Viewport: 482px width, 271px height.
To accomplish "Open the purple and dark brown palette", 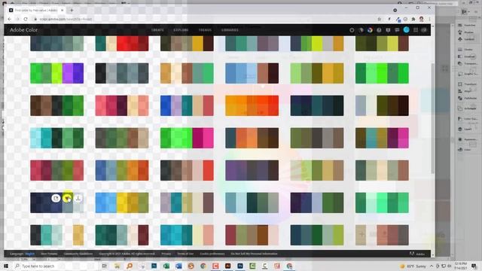I will click(x=252, y=170).
